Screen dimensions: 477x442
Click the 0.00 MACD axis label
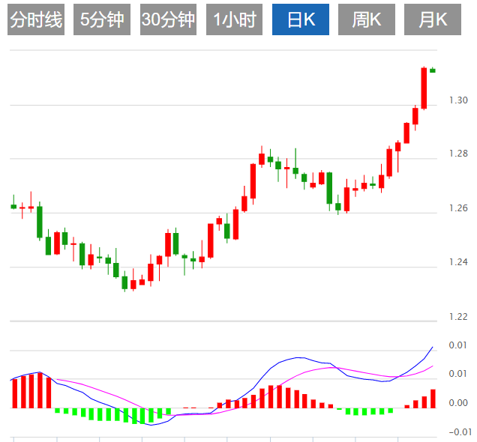pyautogui.click(x=458, y=403)
